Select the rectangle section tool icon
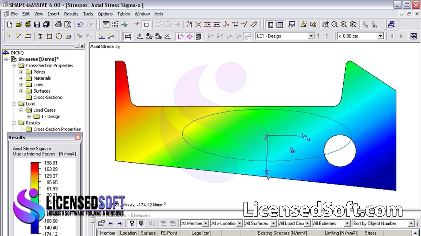The image size is (421, 236). [x=49, y=36]
